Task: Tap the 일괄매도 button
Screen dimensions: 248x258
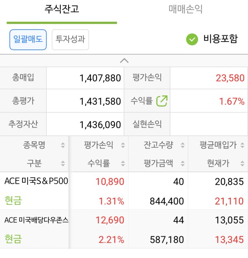Action: click(x=28, y=40)
